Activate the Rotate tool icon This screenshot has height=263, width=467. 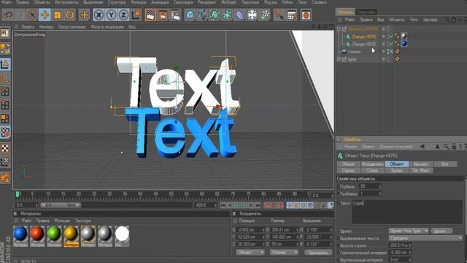point(70,15)
